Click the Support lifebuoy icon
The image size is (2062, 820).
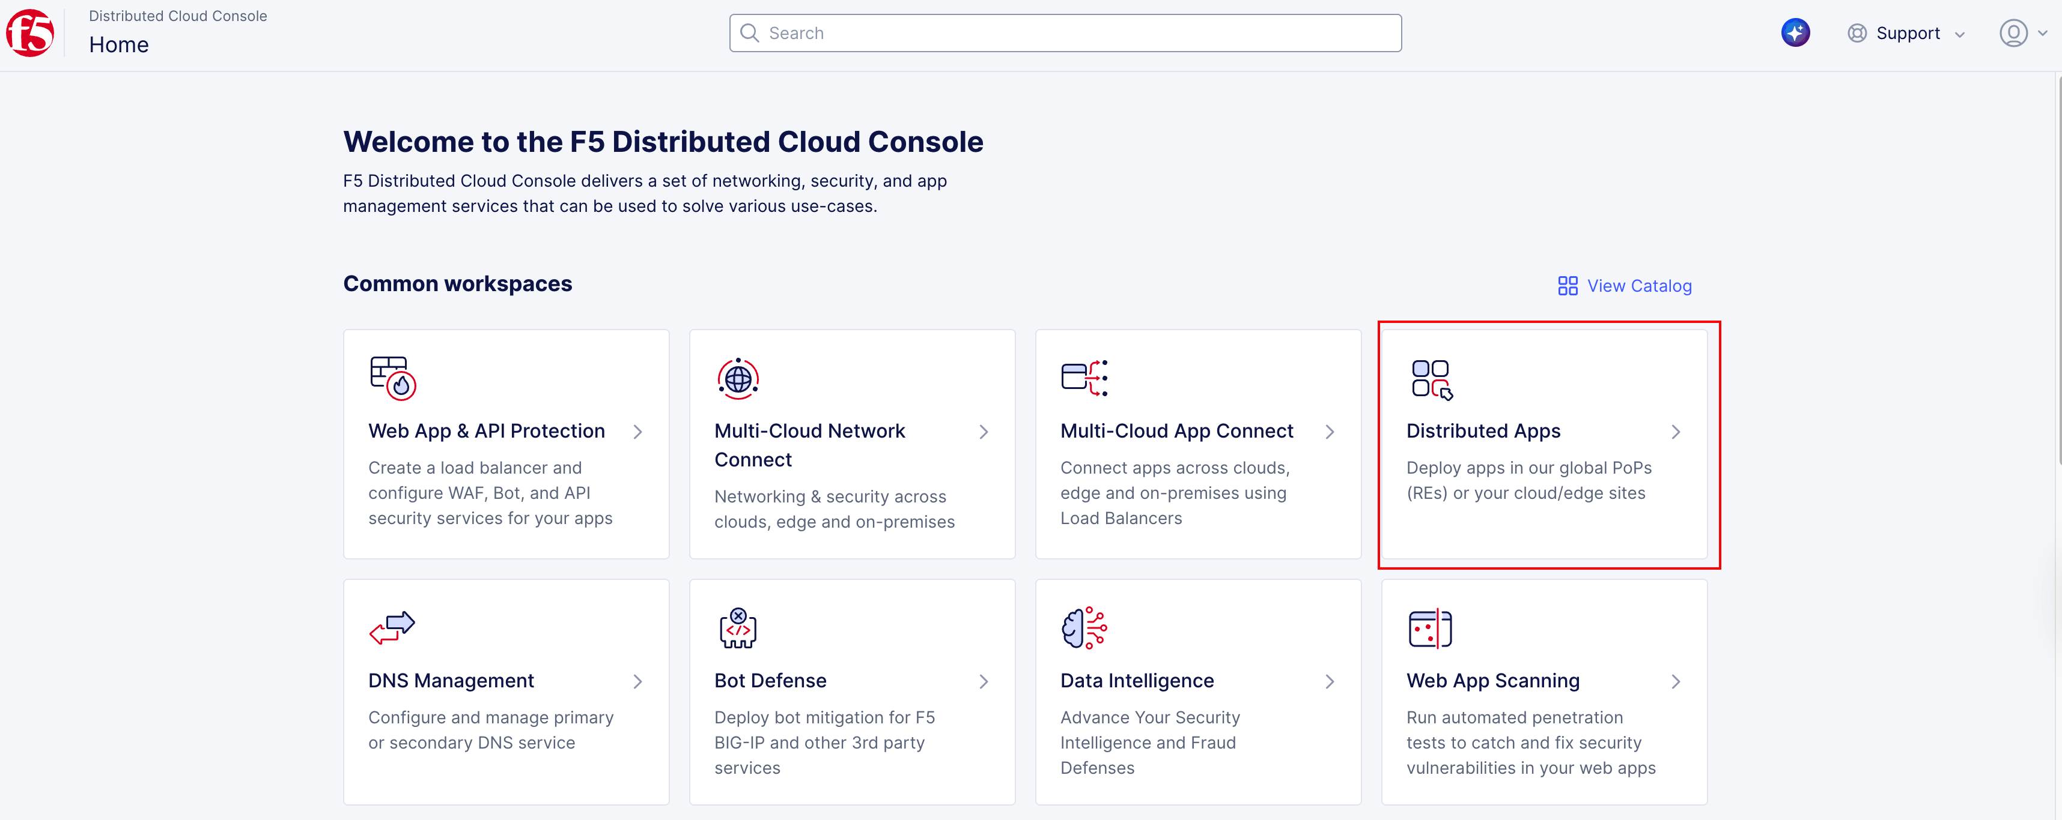point(1857,34)
